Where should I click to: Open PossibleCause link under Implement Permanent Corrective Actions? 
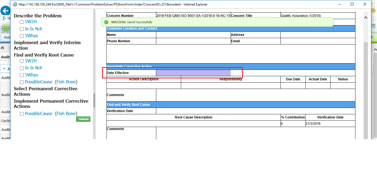click(x=38, y=113)
